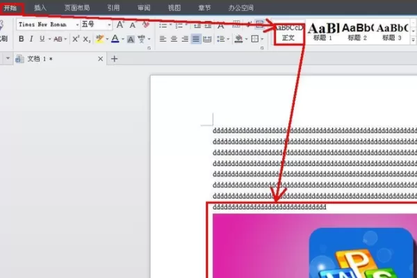Open the paragraph settings dialog launcher

tap(262, 48)
